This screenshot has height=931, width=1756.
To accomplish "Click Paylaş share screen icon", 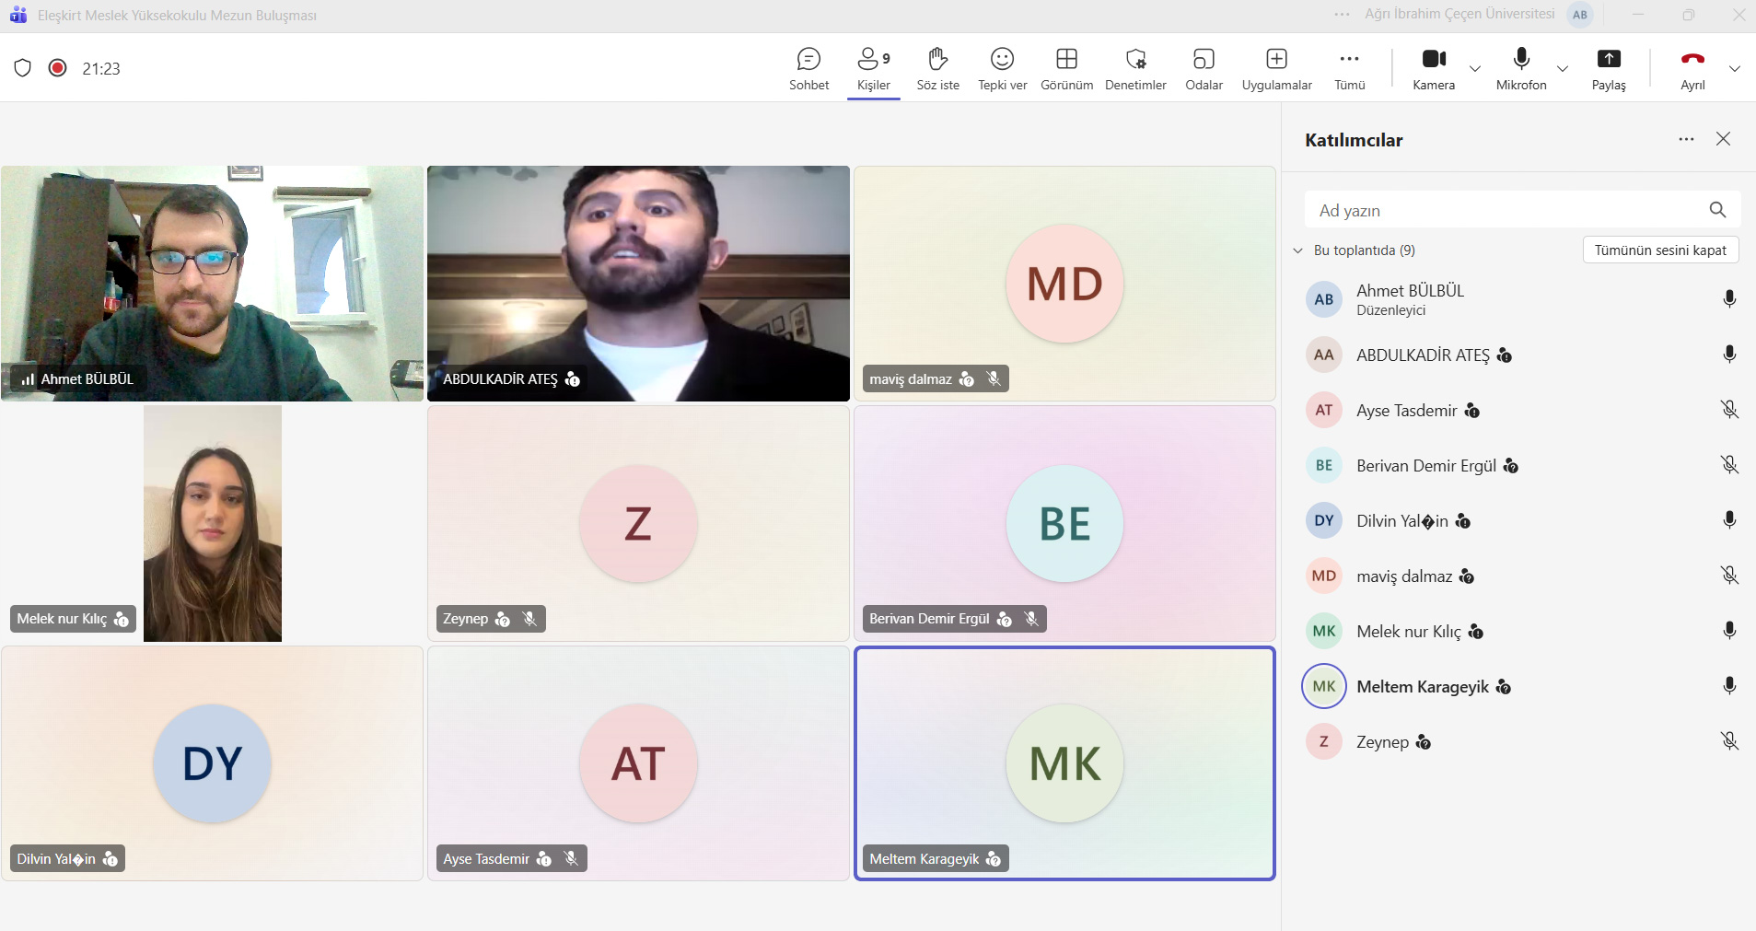I will coord(1608,60).
